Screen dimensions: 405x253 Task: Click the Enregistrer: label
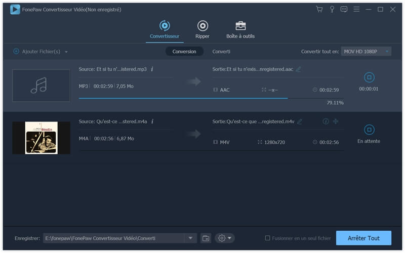point(27,238)
